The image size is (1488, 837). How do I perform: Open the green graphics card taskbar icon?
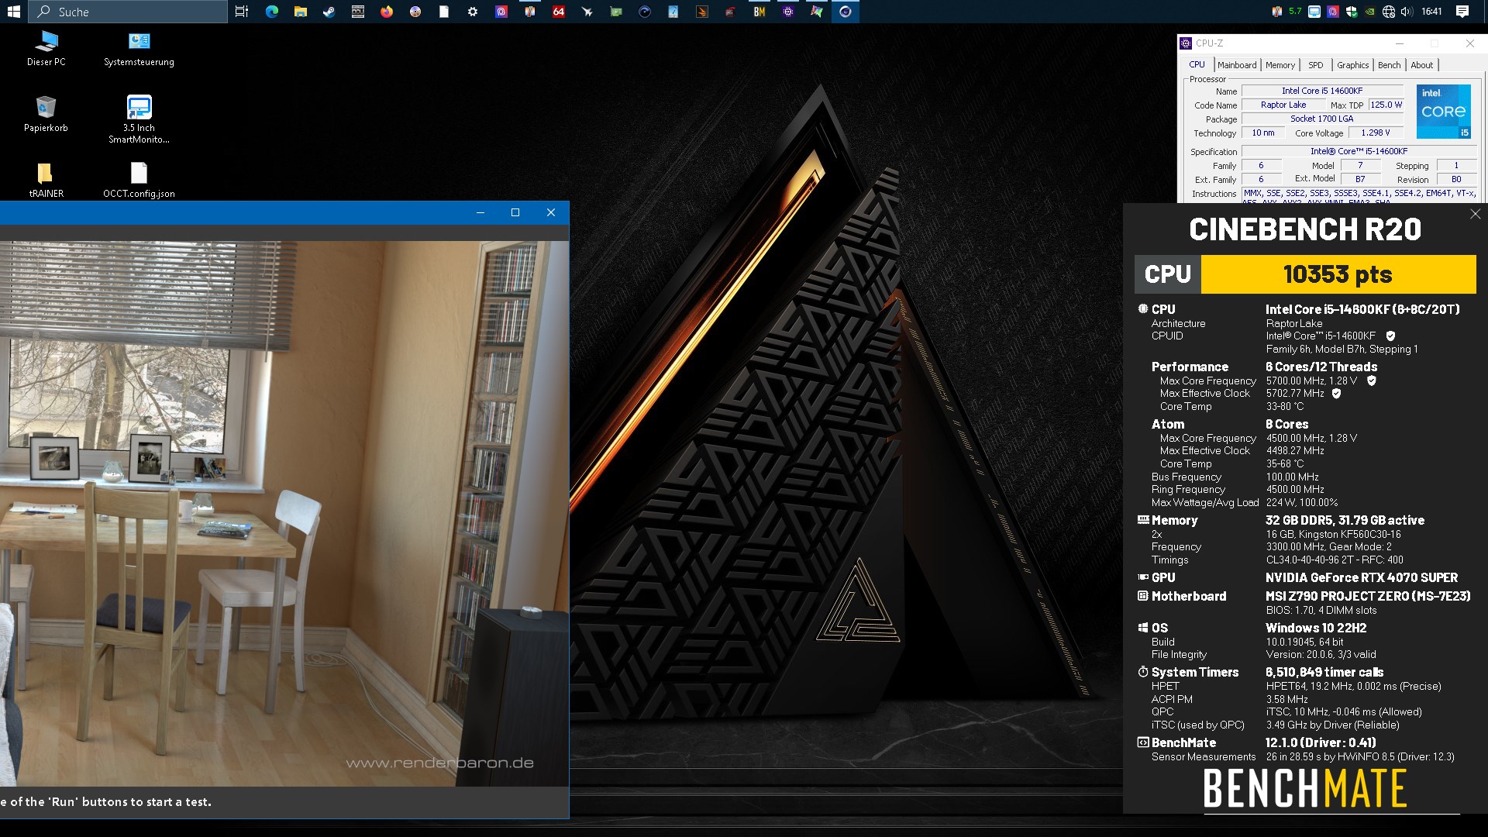pyautogui.click(x=616, y=12)
